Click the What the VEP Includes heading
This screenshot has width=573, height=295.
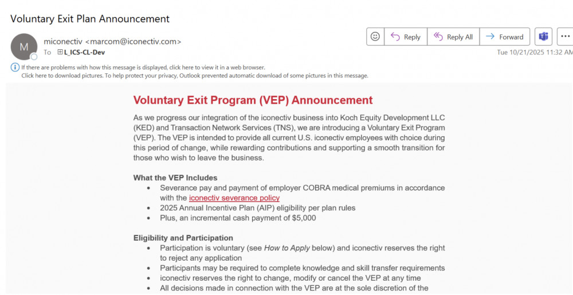(x=175, y=178)
